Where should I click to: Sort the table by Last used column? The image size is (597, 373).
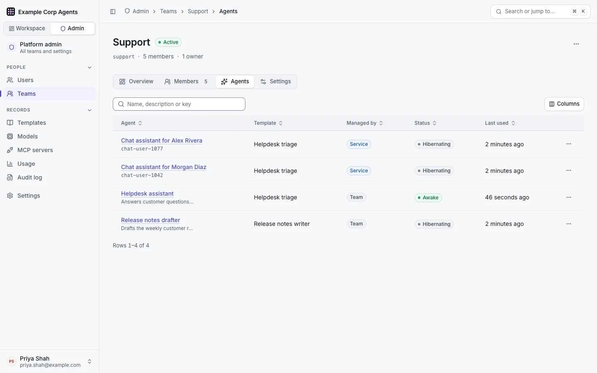coord(500,123)
